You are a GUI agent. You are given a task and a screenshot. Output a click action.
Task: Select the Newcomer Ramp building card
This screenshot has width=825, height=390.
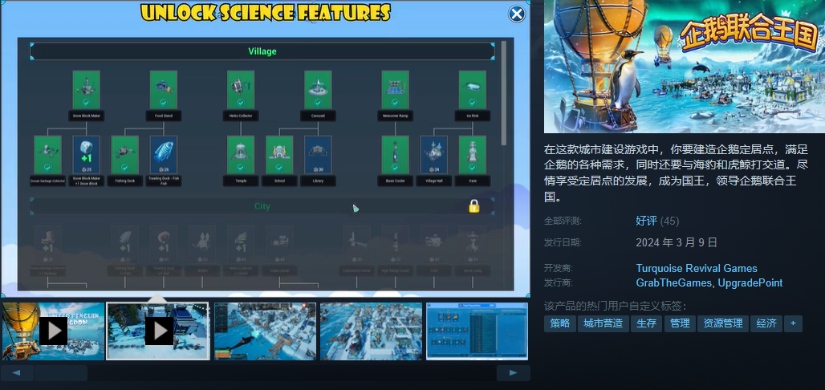(395, 90)
